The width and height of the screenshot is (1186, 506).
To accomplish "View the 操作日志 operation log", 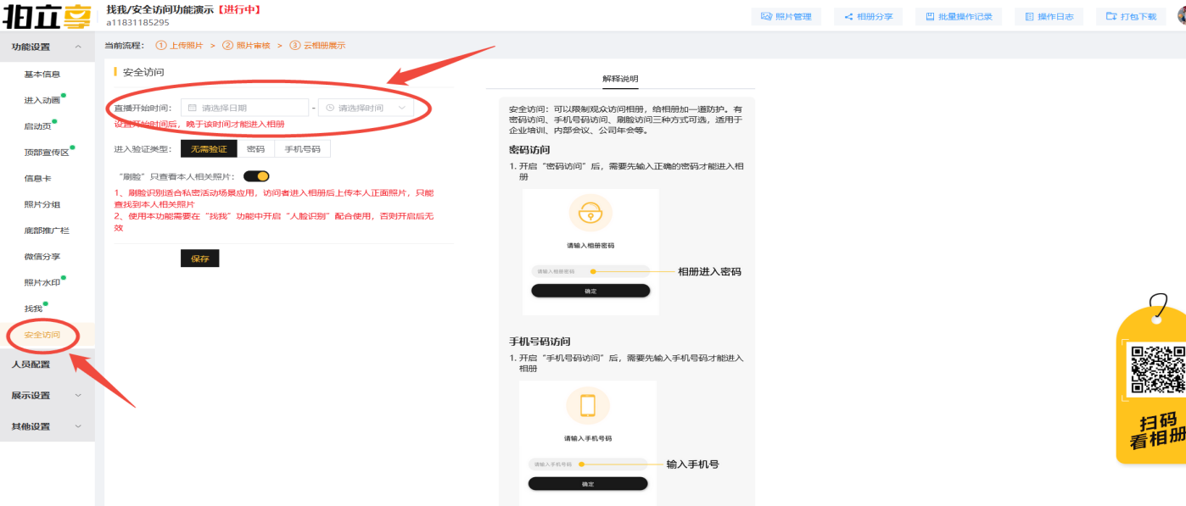I will [1049, 15].
